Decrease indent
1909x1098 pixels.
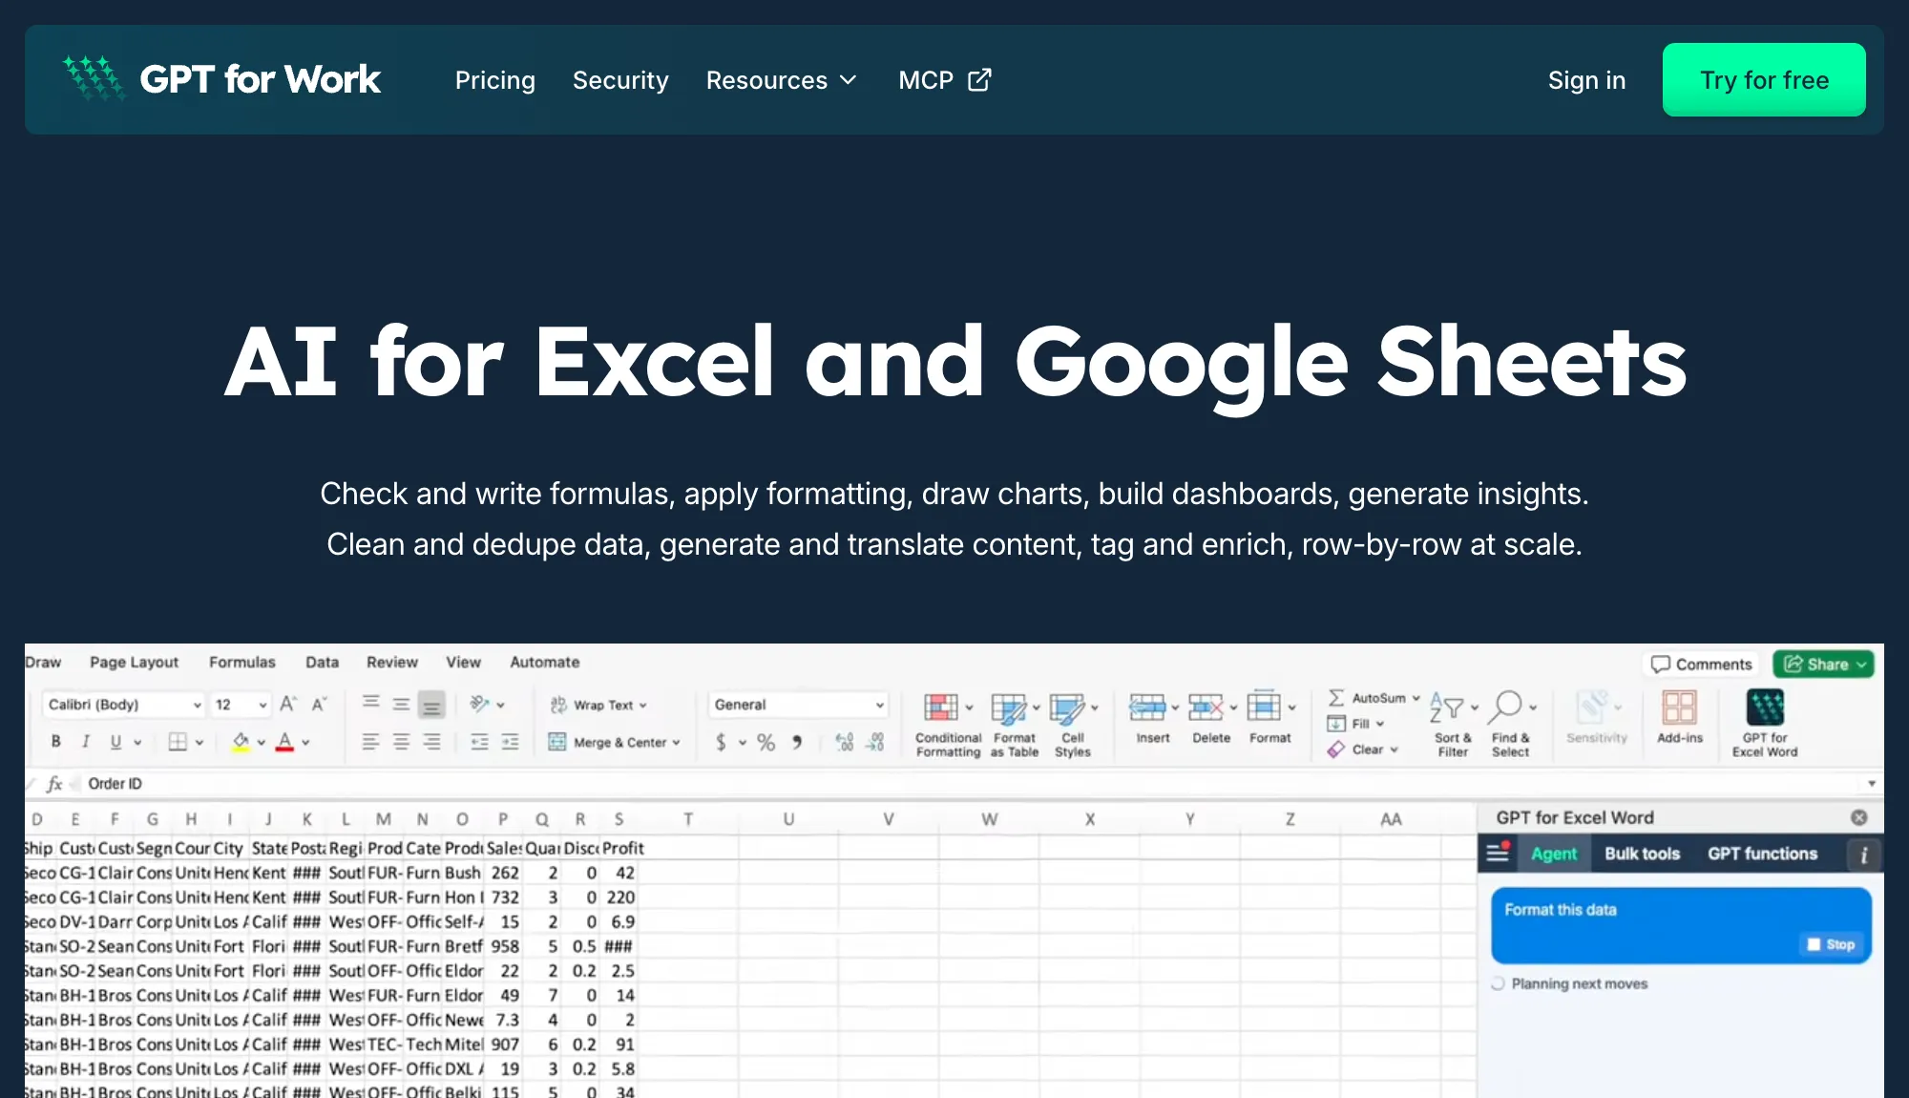click(479, 741)
